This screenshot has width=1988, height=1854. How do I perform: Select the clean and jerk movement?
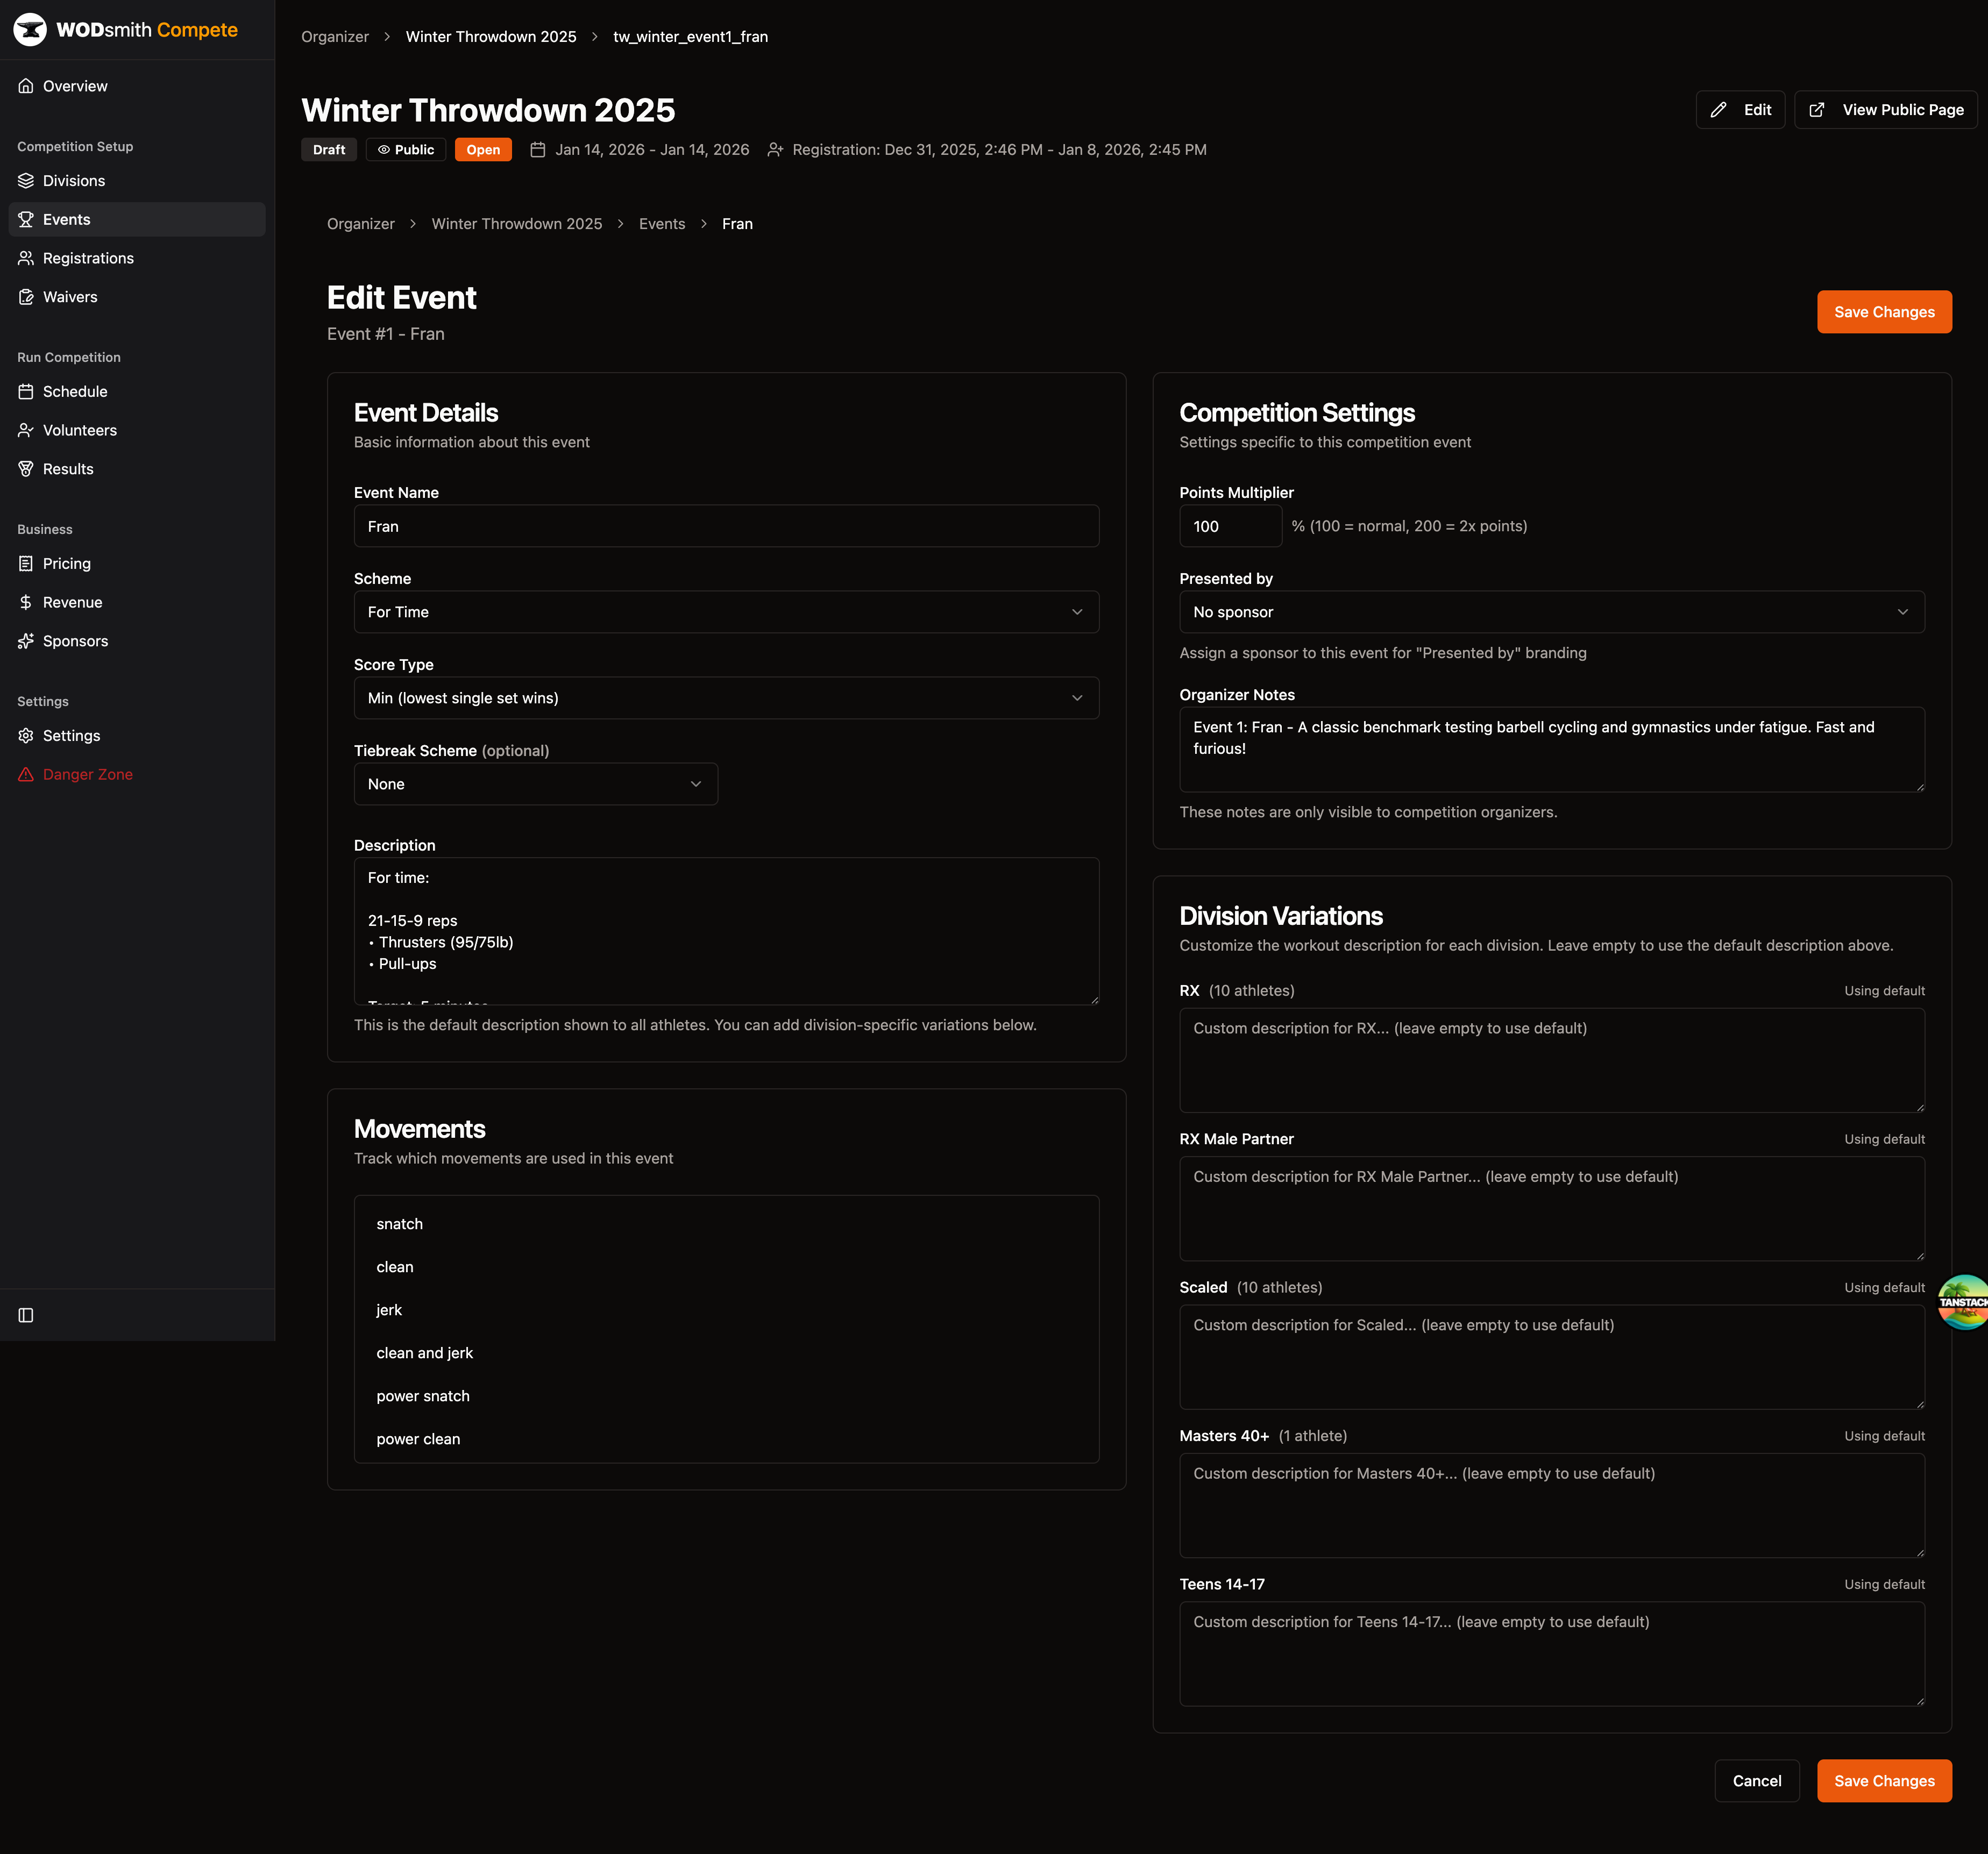726,1353
